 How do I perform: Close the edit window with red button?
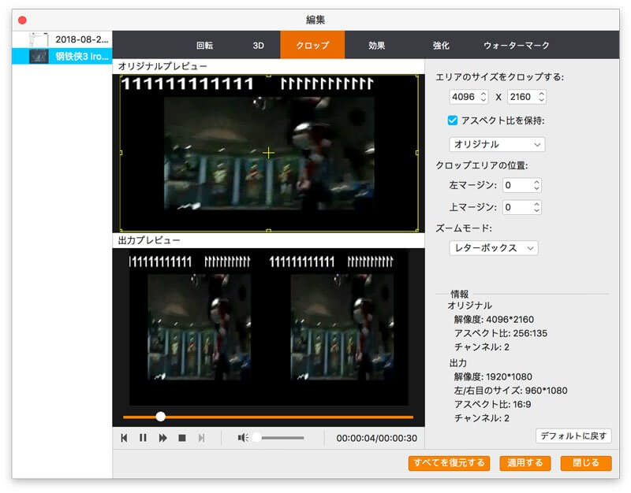(23, 20)
